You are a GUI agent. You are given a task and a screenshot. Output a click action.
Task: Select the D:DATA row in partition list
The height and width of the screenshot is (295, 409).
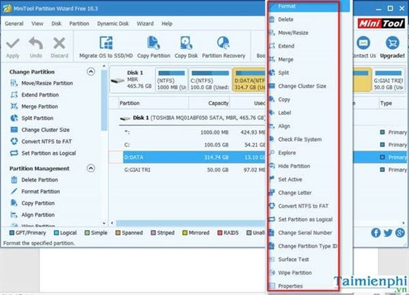pos(194,157)
